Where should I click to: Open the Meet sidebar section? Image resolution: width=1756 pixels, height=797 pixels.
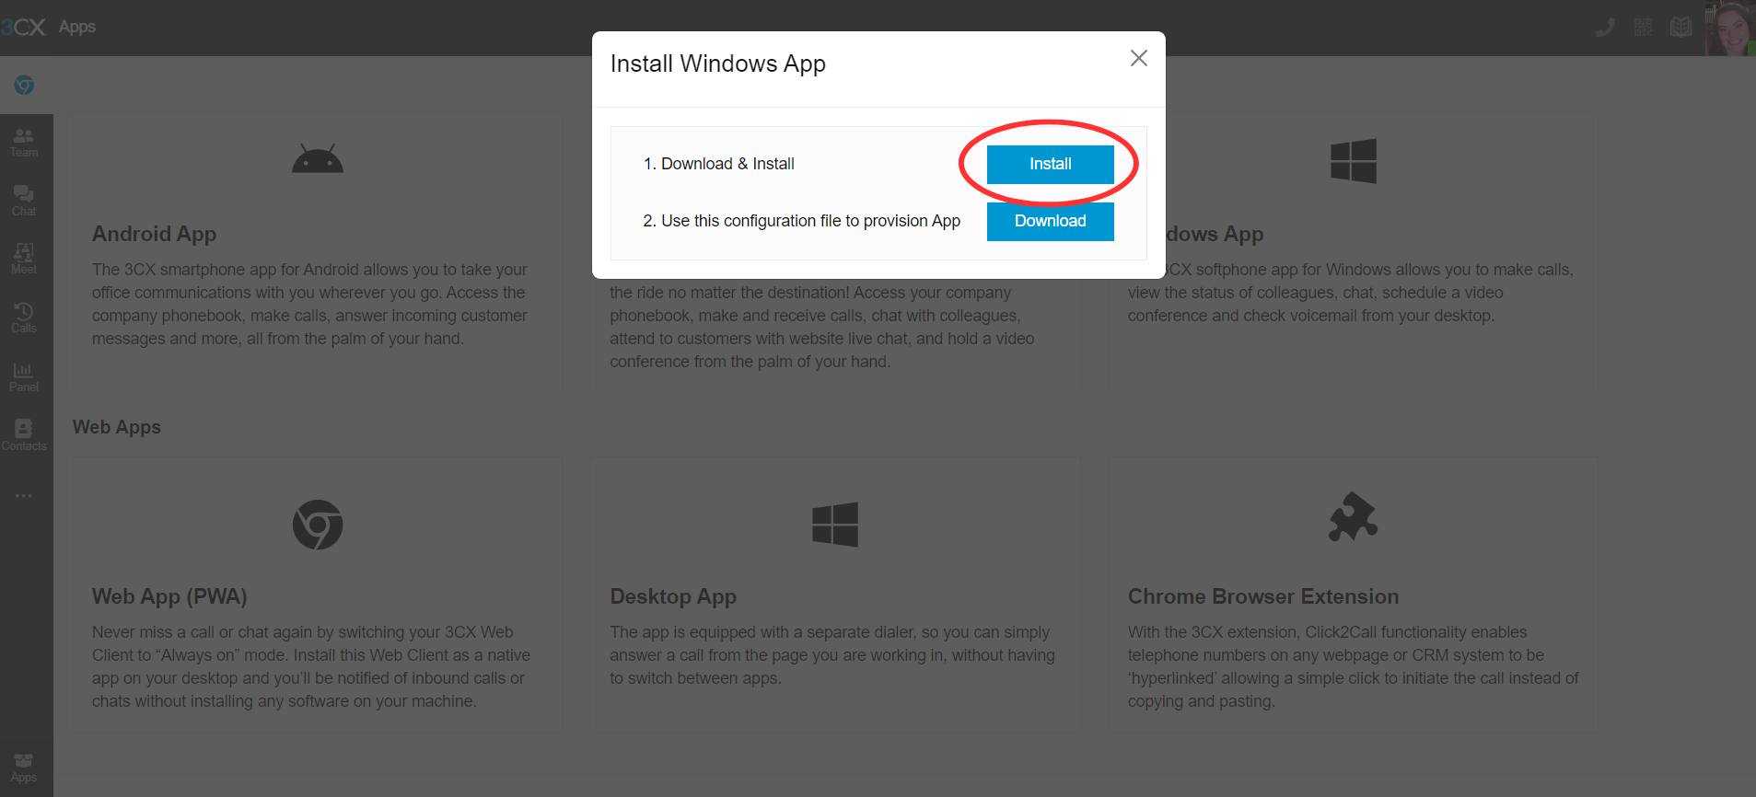tap(24, 259)
